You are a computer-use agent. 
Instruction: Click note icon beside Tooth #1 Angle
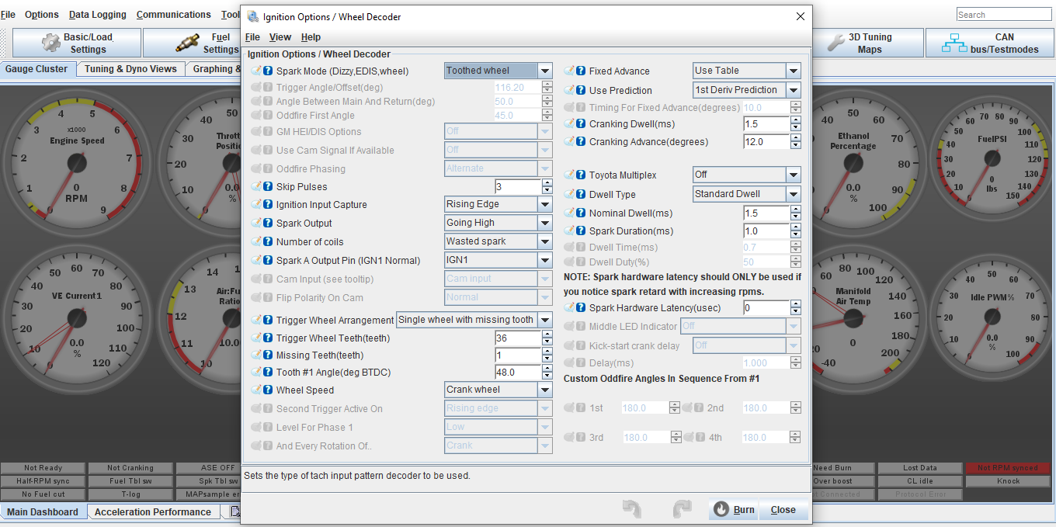tap(256, 373)
